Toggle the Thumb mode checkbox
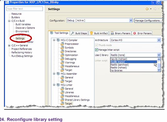167x122 pixels. click(97, 45)
